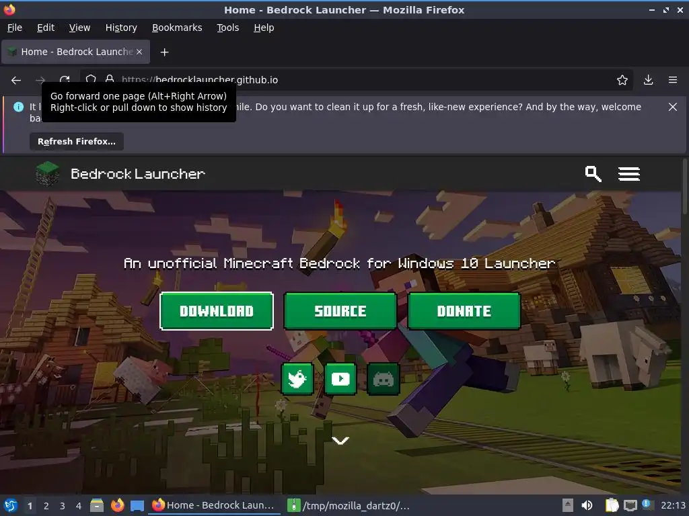Open the YouTube social icon button

[x=340, y=379]
